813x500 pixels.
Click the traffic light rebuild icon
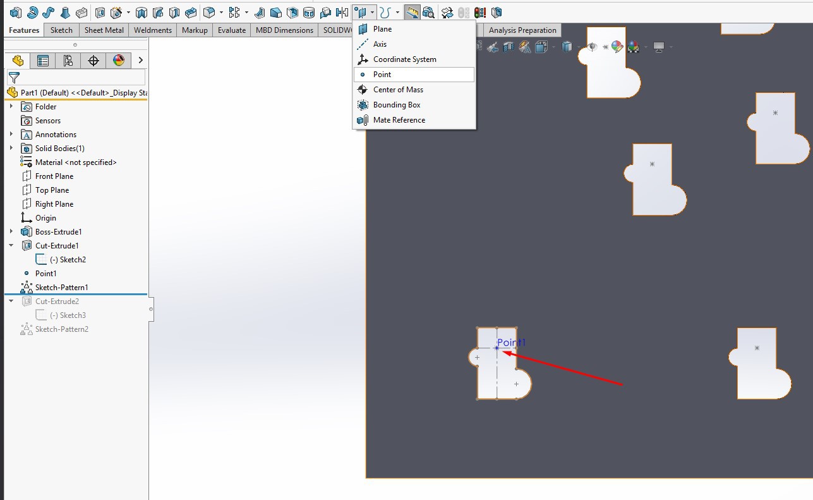tap(480, 12)
